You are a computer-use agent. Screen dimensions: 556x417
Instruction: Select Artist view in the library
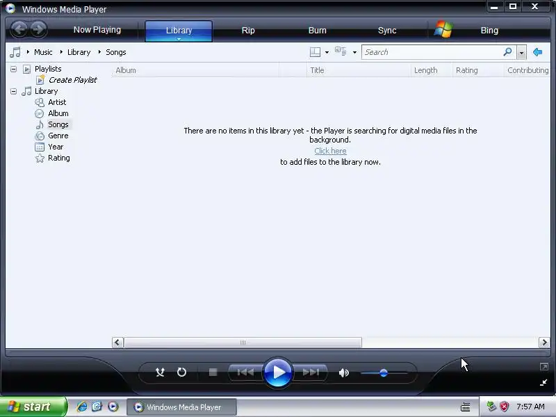(57, 102)
